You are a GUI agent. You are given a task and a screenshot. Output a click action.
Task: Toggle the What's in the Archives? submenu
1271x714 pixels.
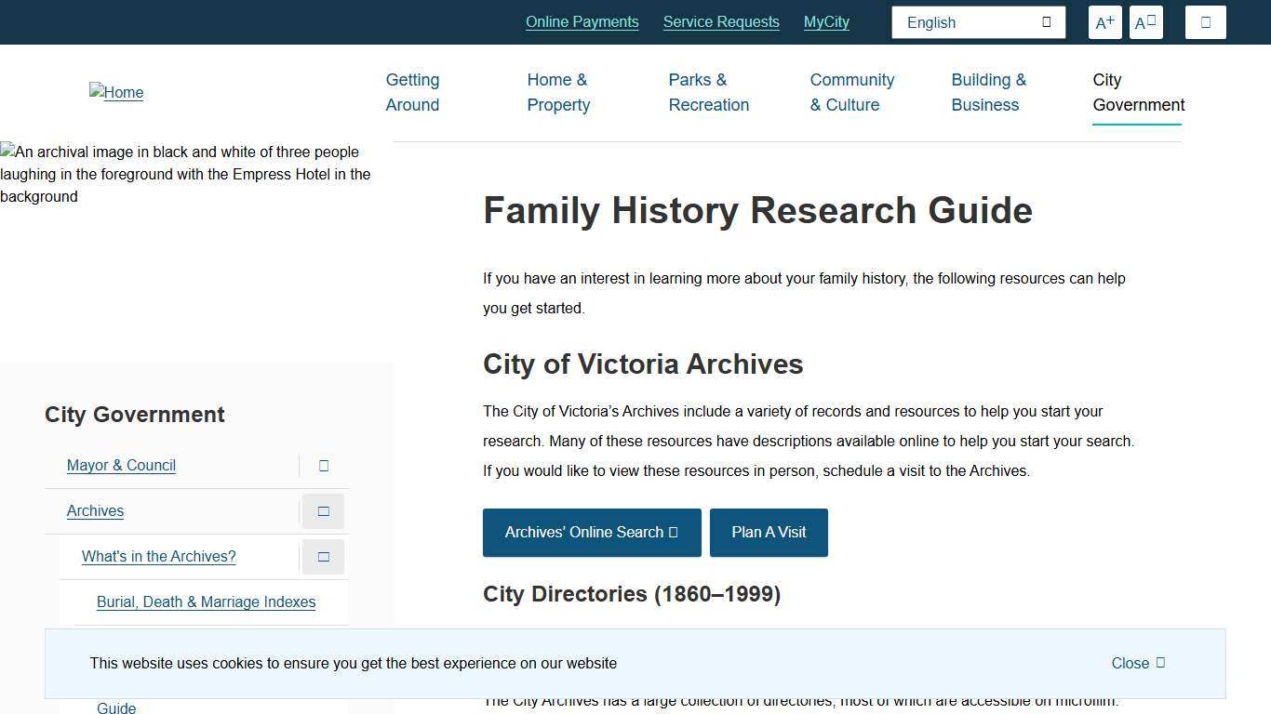coord(323,556)
